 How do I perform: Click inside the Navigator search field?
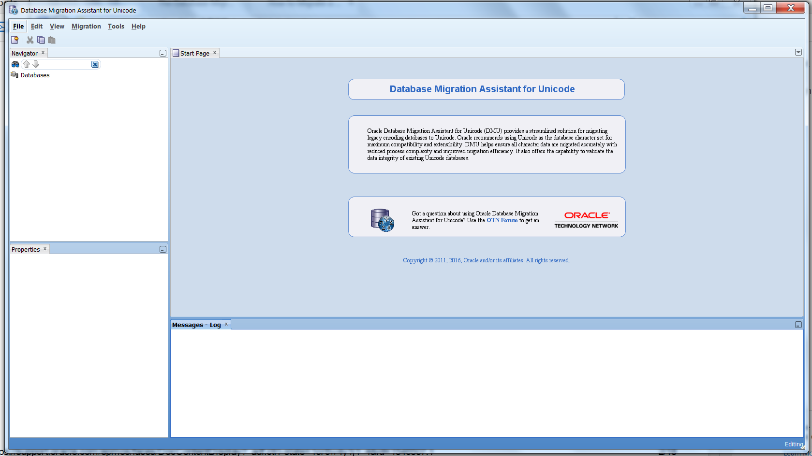pos(65,64)
